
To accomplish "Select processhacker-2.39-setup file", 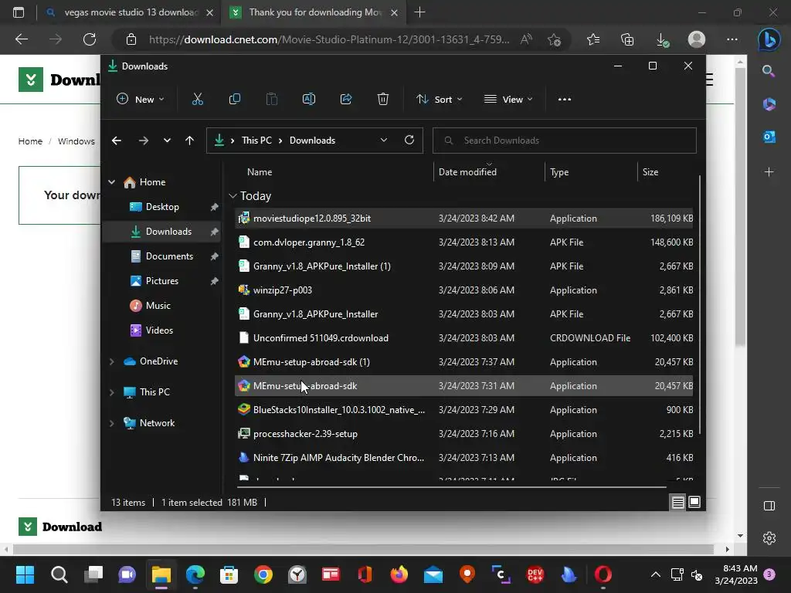I will click(x=463, y=434).
